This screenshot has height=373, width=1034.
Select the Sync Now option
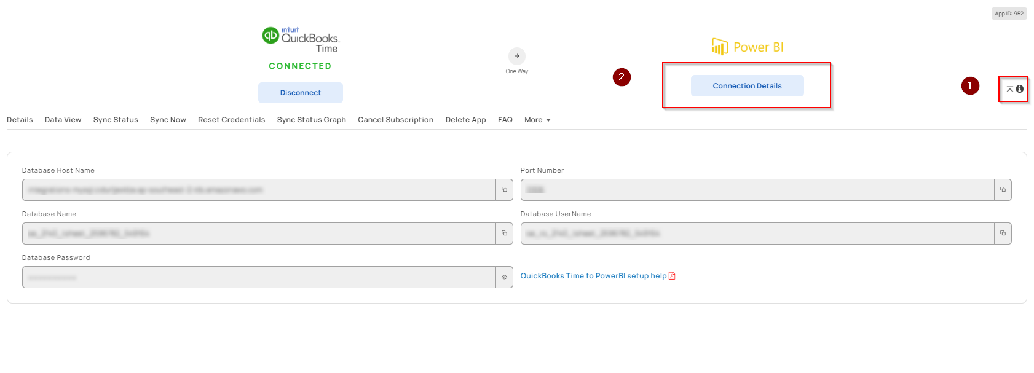(168, 120)
